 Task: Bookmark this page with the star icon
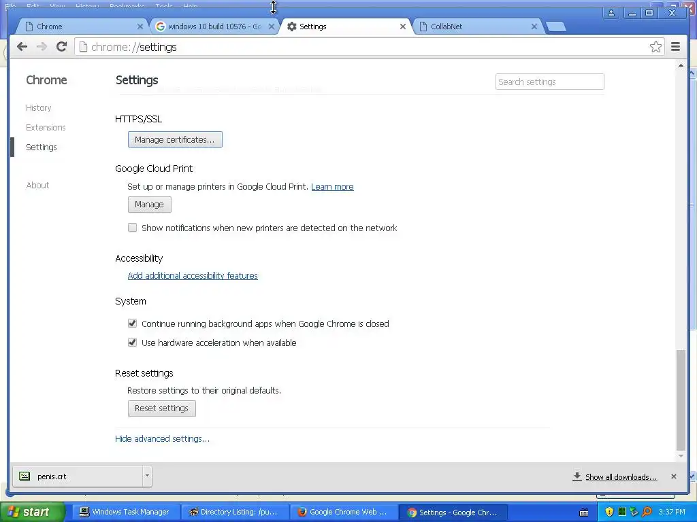pyautogui.click(x=655, y=47)
